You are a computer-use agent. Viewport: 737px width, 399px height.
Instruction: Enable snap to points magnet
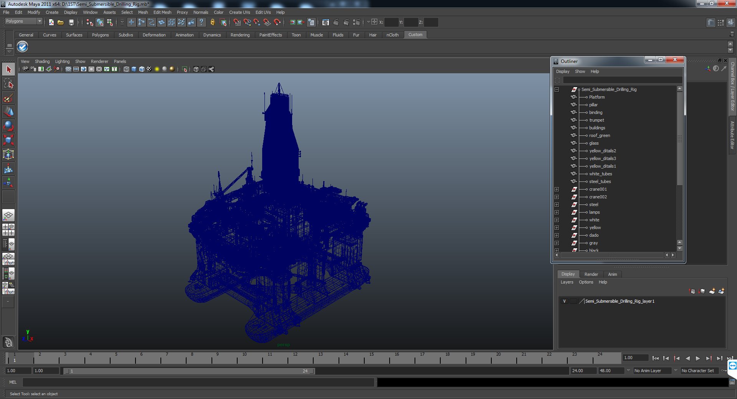tap(257, 22)
